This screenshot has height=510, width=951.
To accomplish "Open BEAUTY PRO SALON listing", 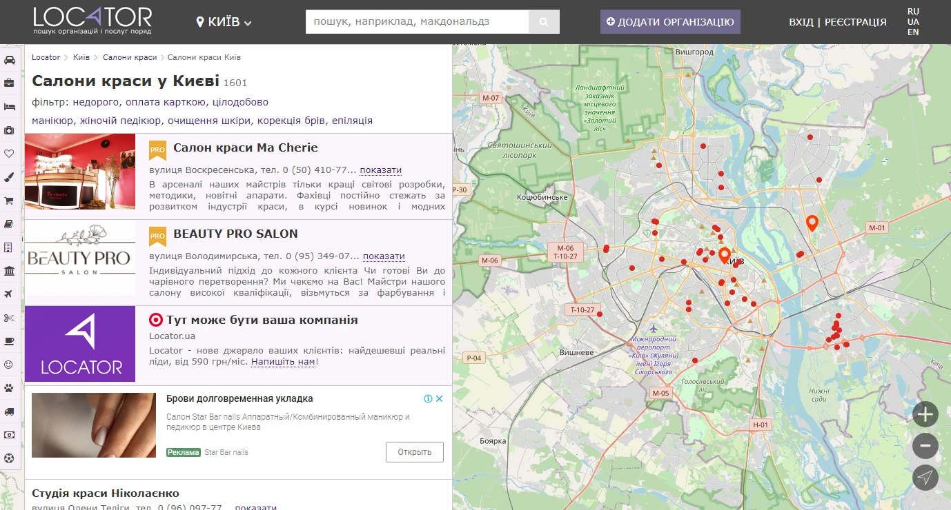I will point(235,234).
